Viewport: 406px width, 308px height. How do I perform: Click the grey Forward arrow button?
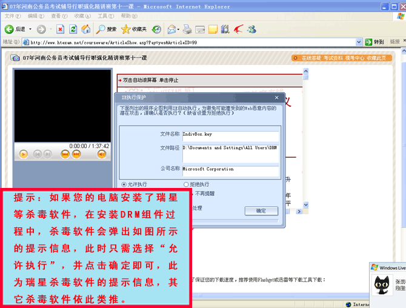coord(41,29)
